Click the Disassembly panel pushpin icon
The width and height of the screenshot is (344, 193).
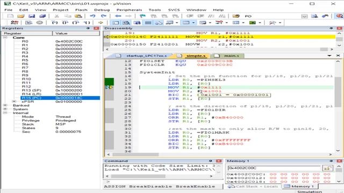331,28
